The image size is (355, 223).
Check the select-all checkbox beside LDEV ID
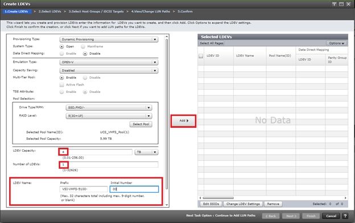(x=201, y=56)
